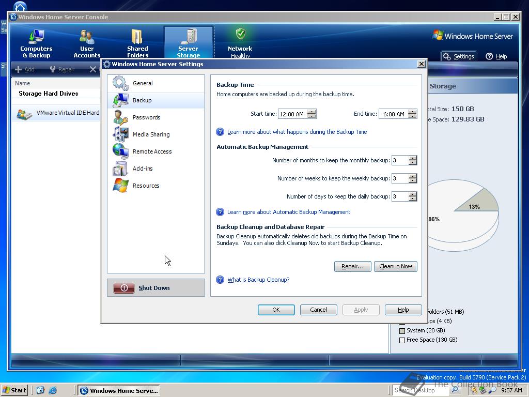
Task: Click the Start time field
Action: pos(292,114)
